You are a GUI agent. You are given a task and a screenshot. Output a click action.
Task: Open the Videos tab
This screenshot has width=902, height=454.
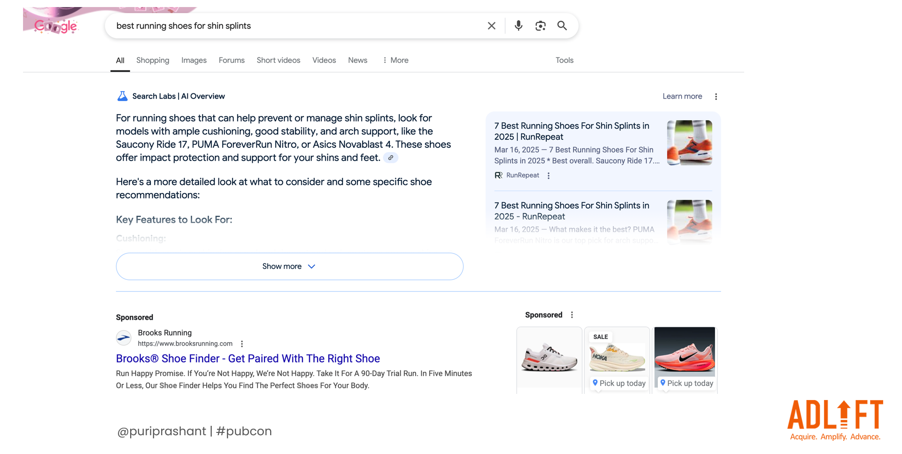click(x=324, y=60)
